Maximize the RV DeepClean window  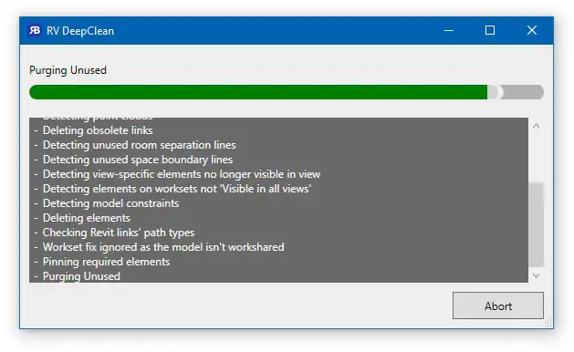pos(490,30)
